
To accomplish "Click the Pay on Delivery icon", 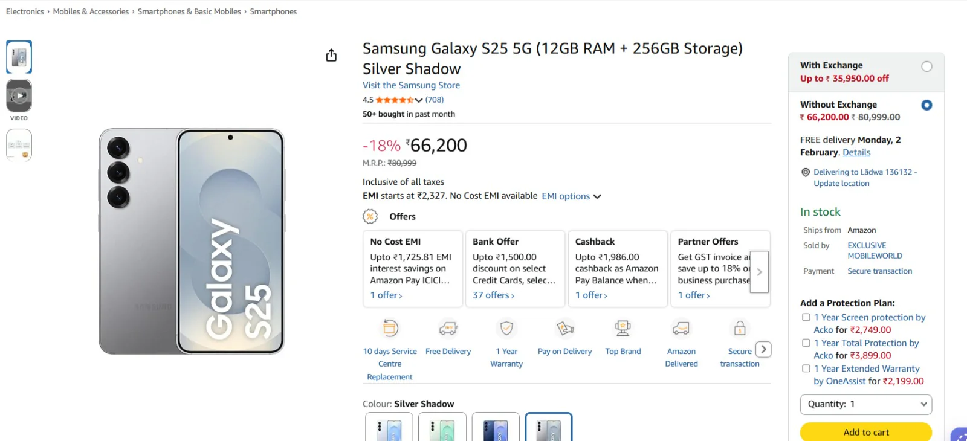I will tap(564, 328).
